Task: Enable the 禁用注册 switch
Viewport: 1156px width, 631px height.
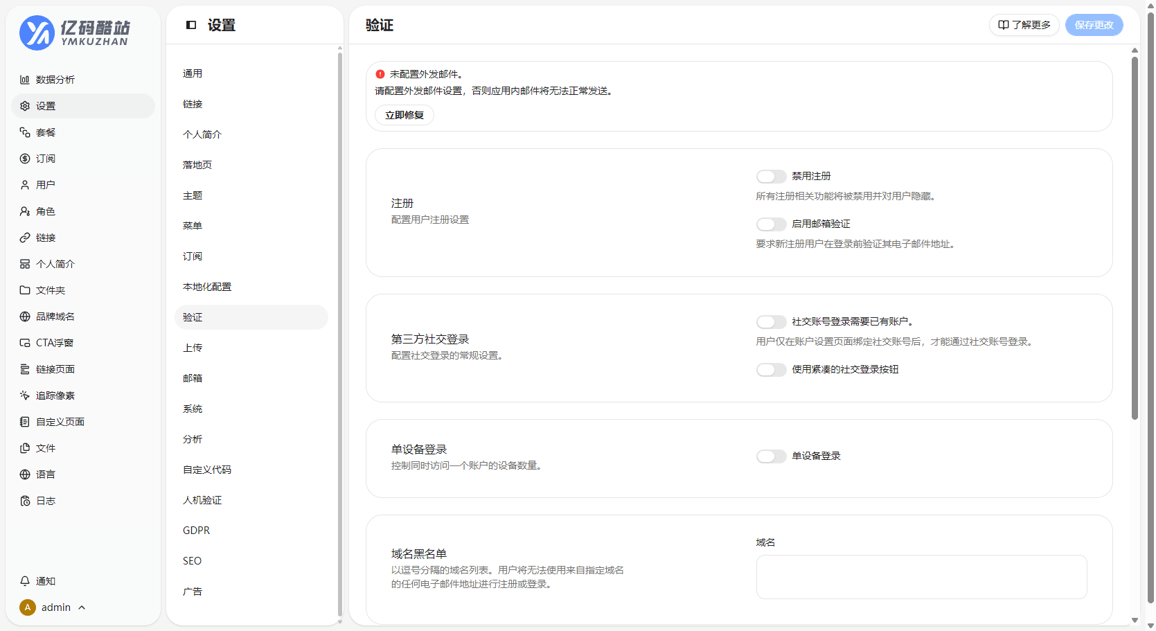Action: click(x=771, y=177)
